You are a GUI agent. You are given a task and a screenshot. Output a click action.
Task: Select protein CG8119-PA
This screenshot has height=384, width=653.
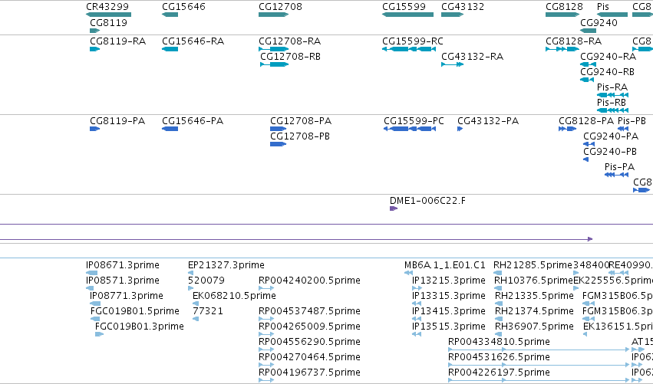coord(117,121)
